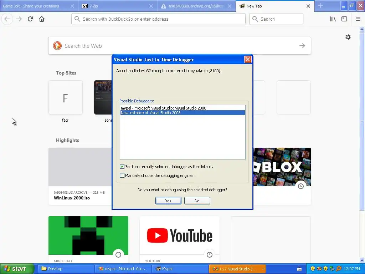
Task: Submit web search with arrow icon
Action: pyautogui.click(x=302, y=46)
